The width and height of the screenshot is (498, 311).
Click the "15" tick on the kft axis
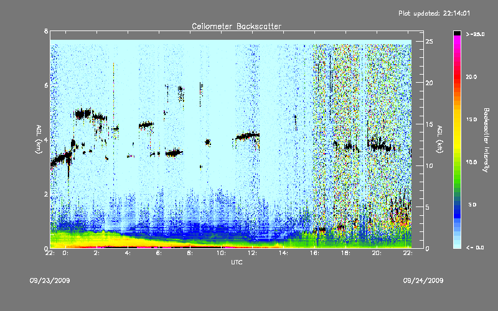point(429,124)
